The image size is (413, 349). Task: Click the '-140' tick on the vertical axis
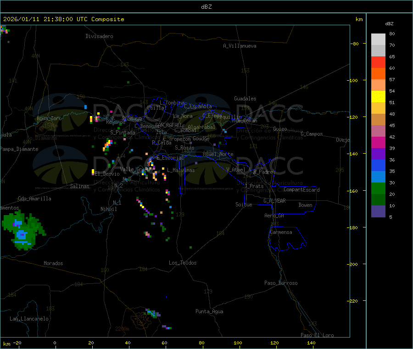(353, 154)
